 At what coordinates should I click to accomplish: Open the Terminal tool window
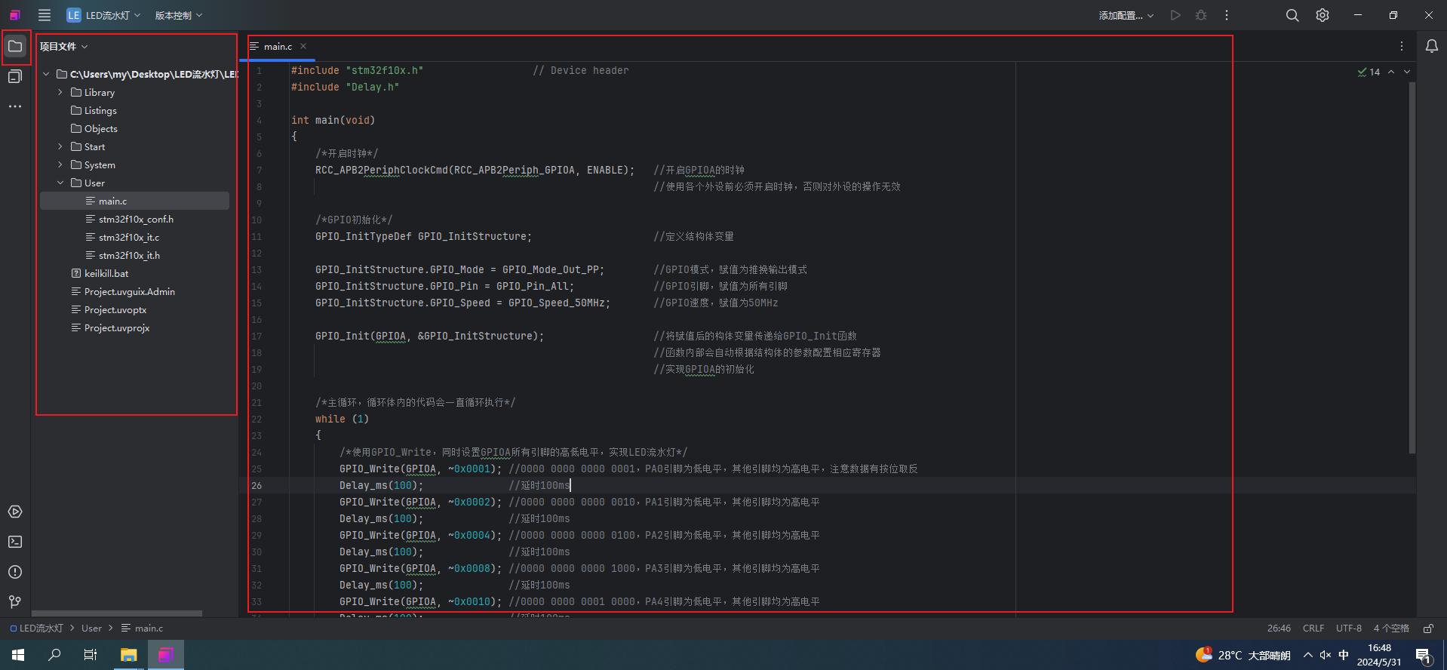[x=15, y=542]
